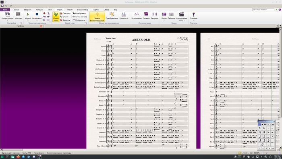This screenshot has height=159, width=282.
Task: Expand the Конфигурация dropdown arrow
Action: point(7,21)
